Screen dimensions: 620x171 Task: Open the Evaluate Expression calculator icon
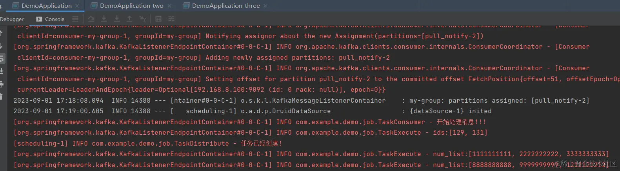point(158,19)
